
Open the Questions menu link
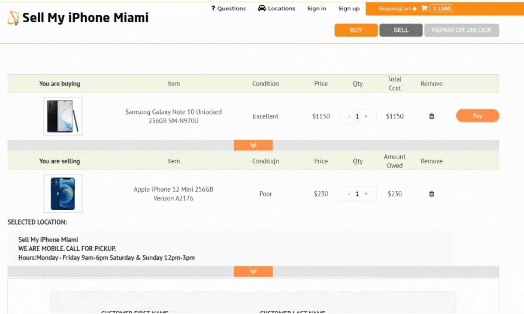pyautogui.click(x=228, y=8)
